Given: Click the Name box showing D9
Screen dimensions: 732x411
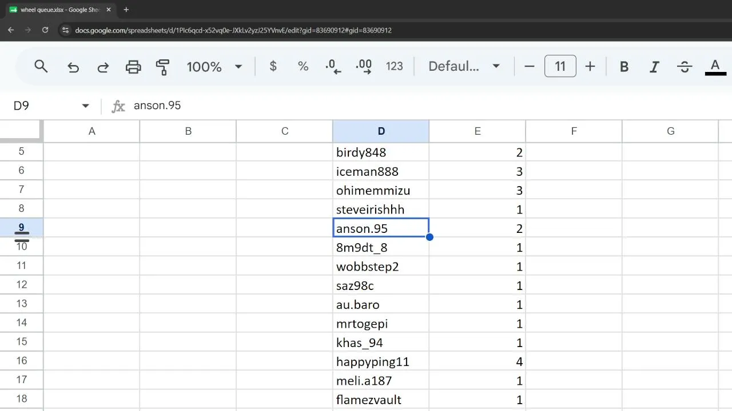Looking at the screenshot, I should tap(46, 106).
